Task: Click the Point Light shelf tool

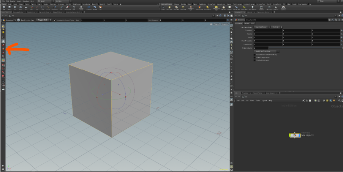Action: click(169, 8)
